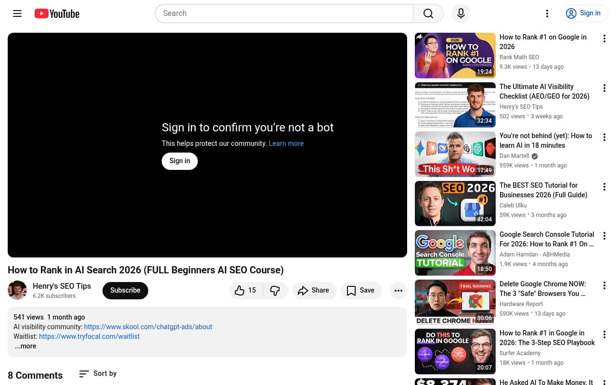Screen dimensions: 616x385
Task: Open the Google Search Console Tutorial thumbnail
Action: point(455,253)
